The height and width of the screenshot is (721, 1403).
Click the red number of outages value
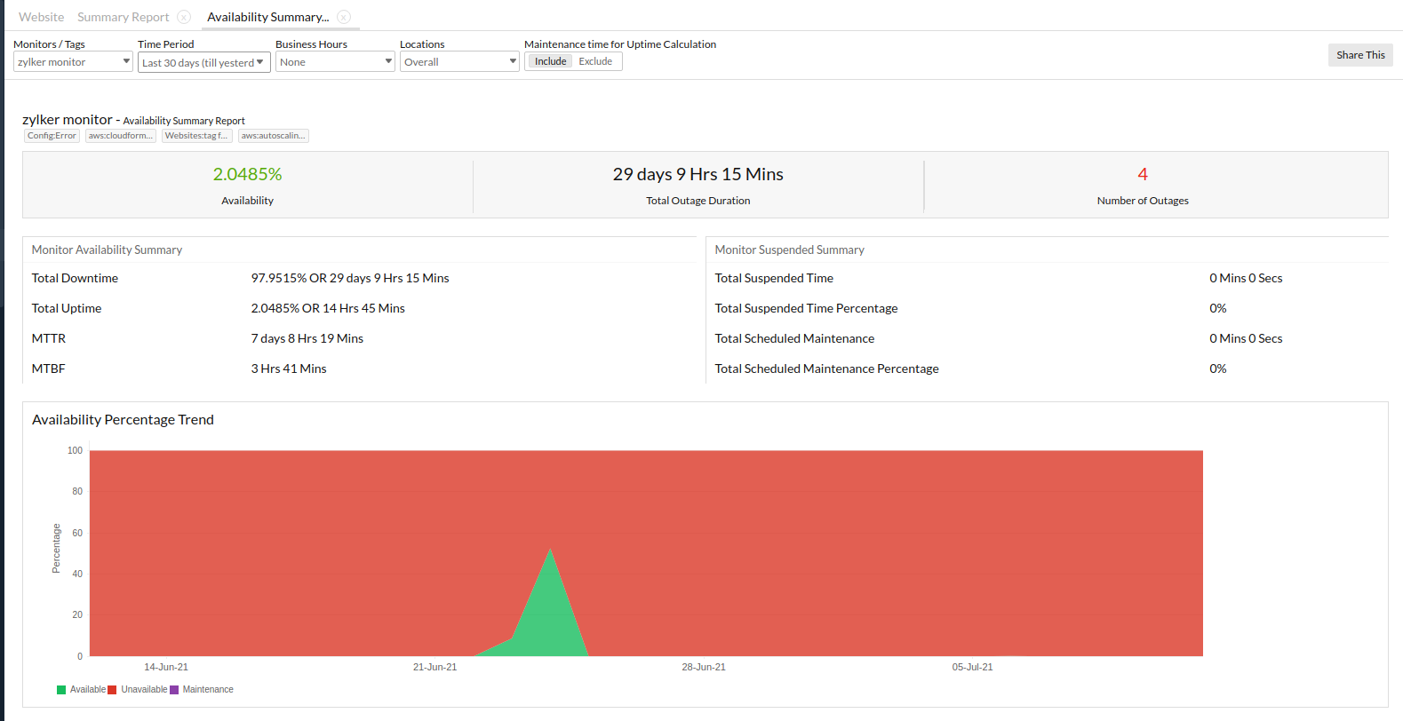pyautogui.click(x=1143, y=175)
